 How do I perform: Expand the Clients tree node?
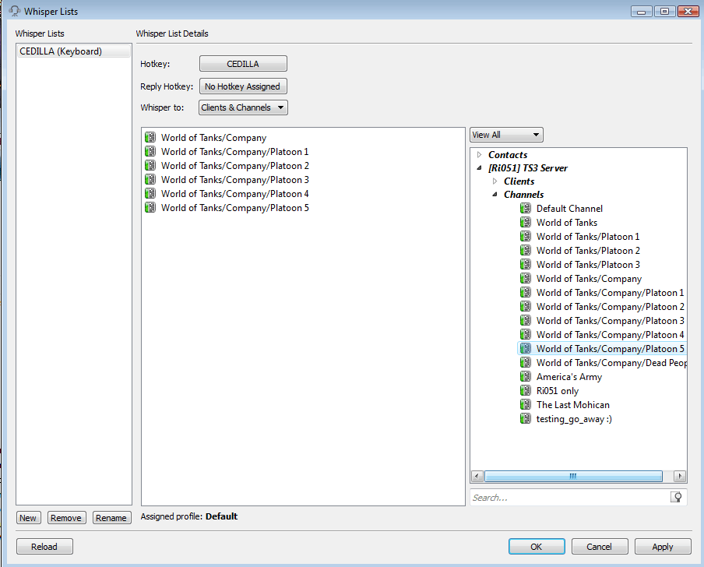coord(495,181)
